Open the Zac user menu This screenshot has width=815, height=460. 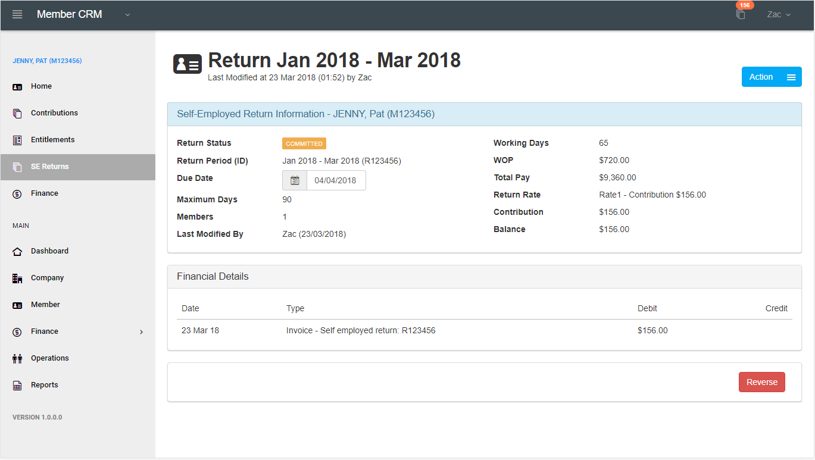coord(779,14)
